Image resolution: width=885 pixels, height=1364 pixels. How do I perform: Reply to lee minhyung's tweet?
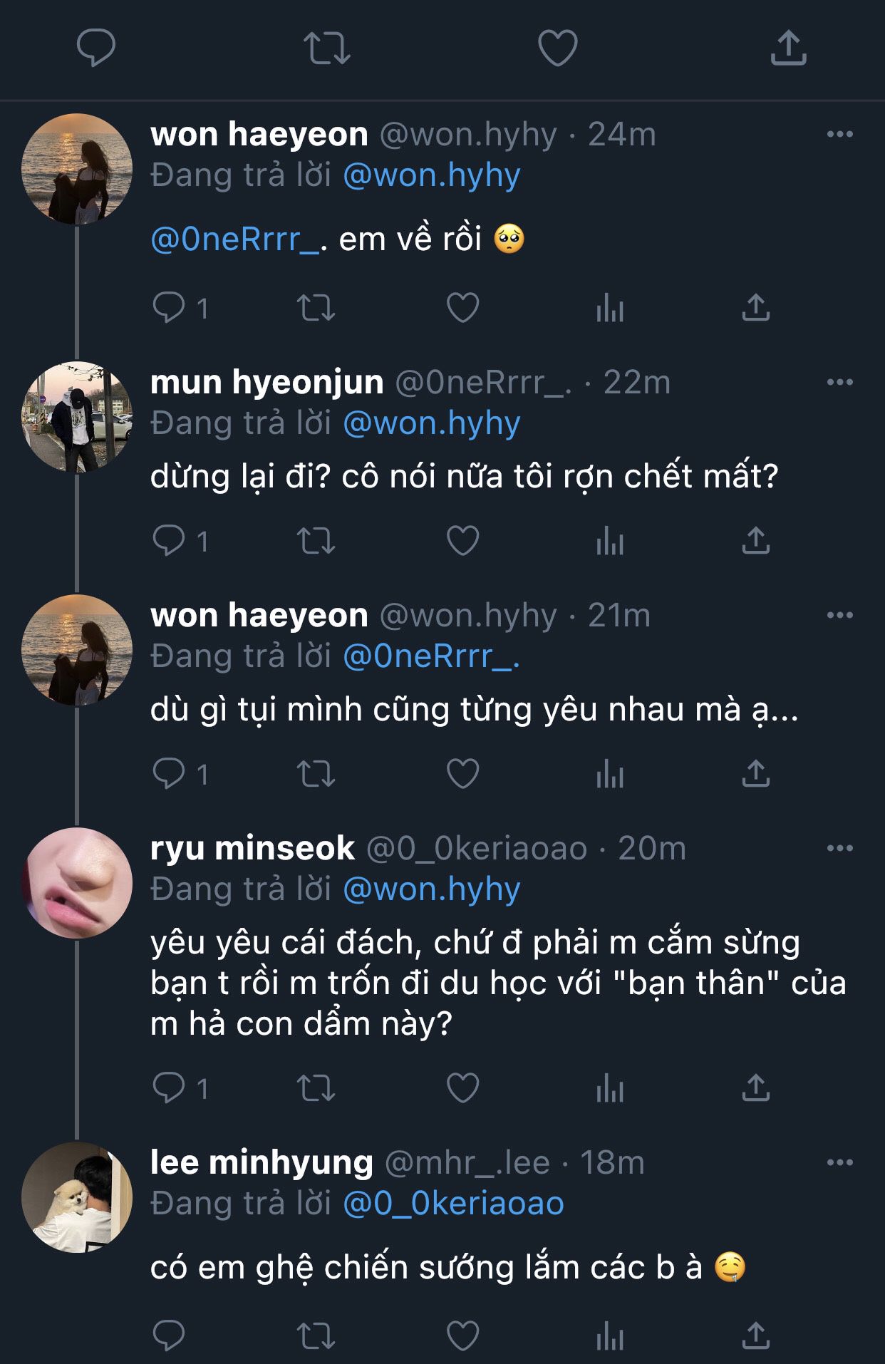click(x=169, y=1335)
